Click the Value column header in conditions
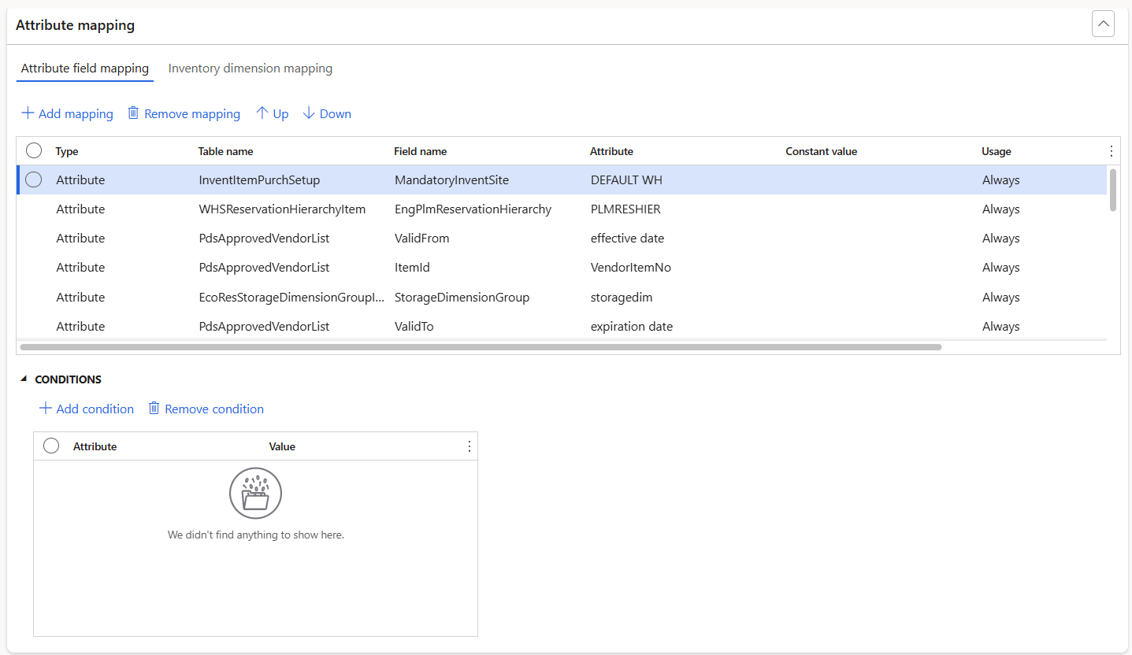Screen dimensions: 1132x655 coord(282,446)
